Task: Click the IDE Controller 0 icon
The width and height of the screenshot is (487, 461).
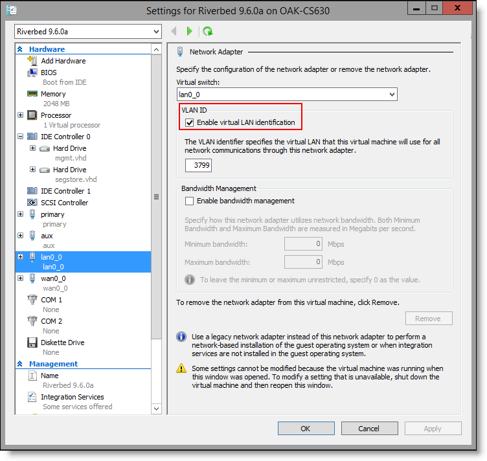Action: click(x=32, y=136)
